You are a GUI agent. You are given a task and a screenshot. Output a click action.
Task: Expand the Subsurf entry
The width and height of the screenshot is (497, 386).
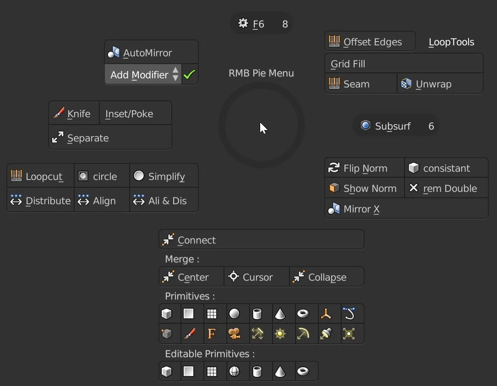pos(391,125)
